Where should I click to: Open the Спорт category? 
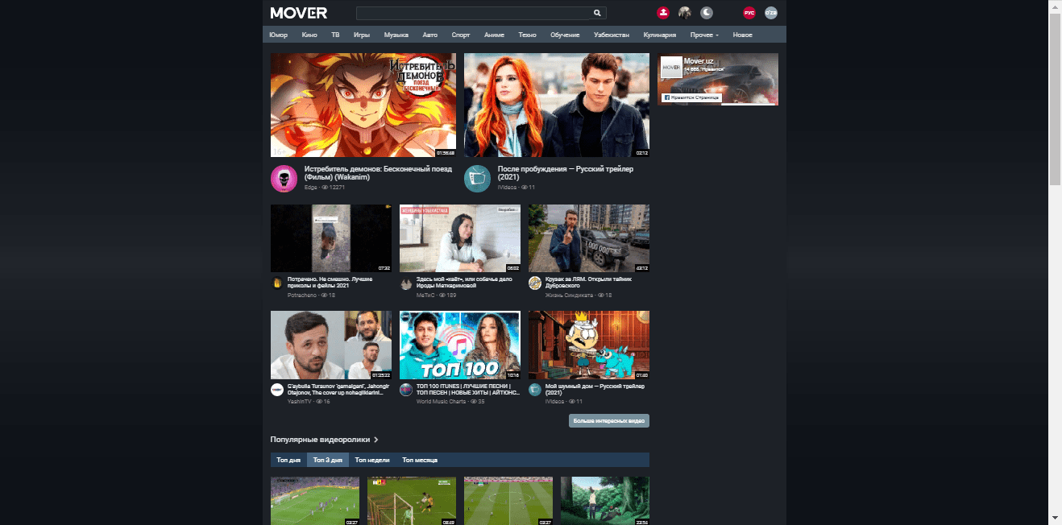pyautogui.click(x=461, y=35)
